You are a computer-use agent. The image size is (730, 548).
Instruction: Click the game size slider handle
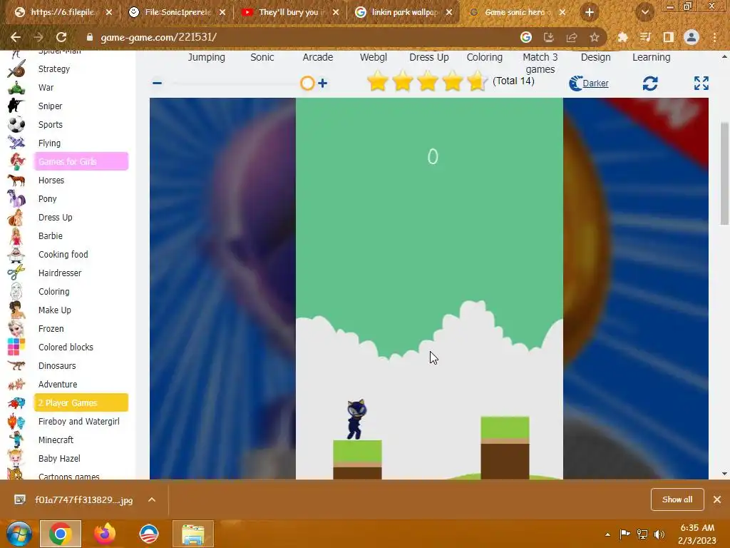click(307, 83)
